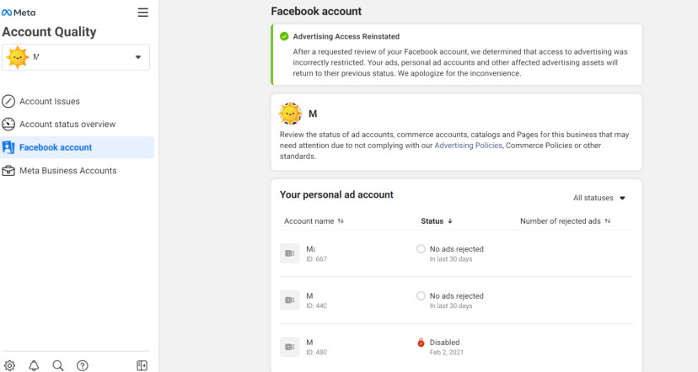Click the search magnifier icon
Screen dimensions: 698x372
[x=58, y=365]
